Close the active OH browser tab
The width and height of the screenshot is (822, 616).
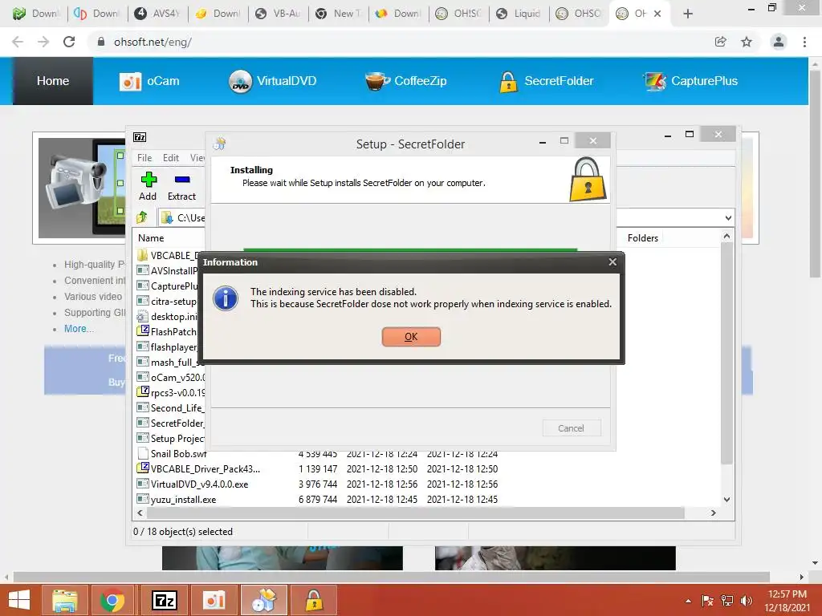tap(657, 14)
